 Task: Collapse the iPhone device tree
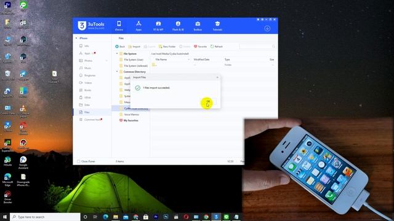click(x=76, y=38)
